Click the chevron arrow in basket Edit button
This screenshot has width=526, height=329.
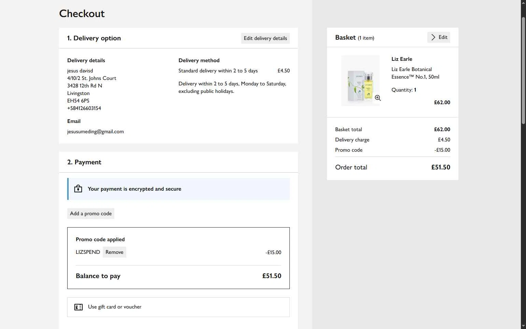(x=433, y=37)
